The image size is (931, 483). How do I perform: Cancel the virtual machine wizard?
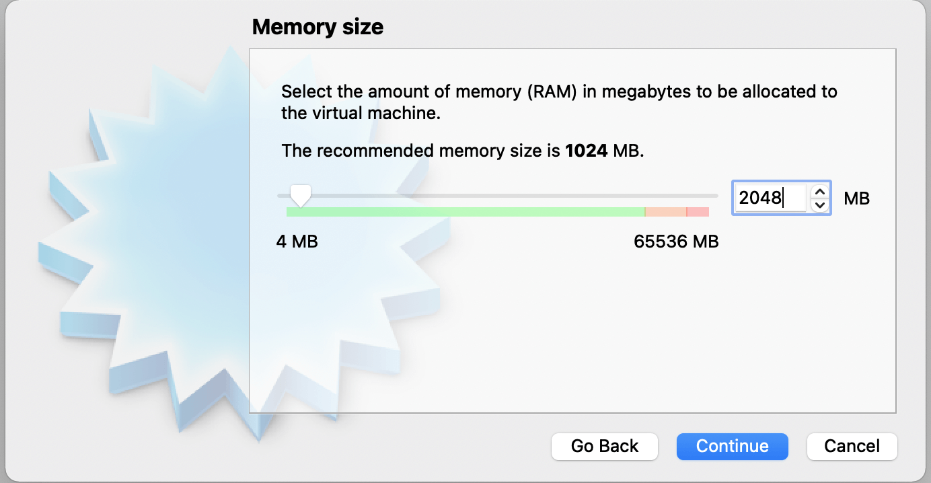click(852, 446)
